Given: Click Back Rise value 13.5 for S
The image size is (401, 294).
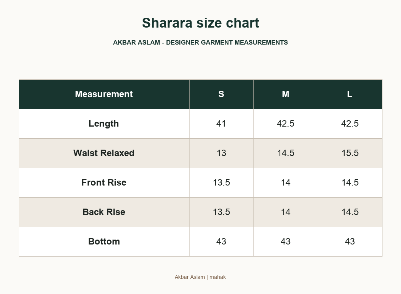Looking at the screenshot, I should 221,212.
